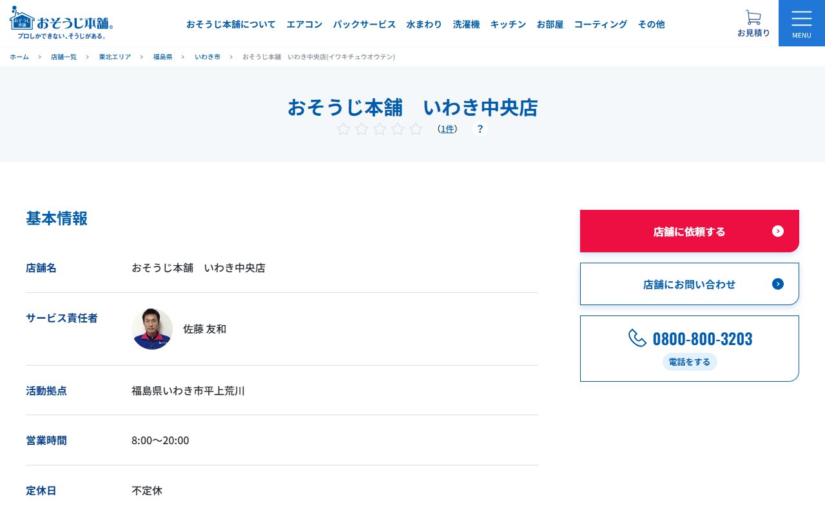
Task: Click the phone handset icon
Action: click(637, 338)
